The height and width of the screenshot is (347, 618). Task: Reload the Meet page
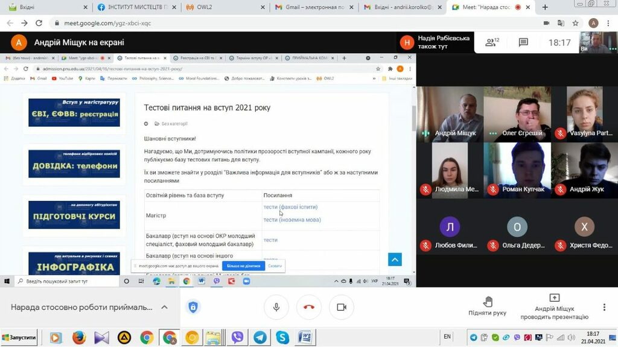(39, 23)
